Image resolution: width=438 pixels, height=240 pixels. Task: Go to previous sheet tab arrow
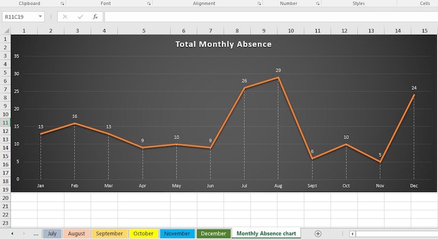[x=12, y=233]
